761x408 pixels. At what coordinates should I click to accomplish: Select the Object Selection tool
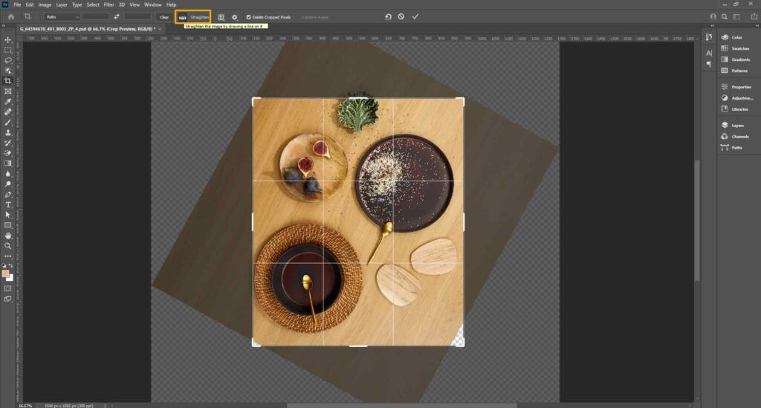(x=7, y=71)
